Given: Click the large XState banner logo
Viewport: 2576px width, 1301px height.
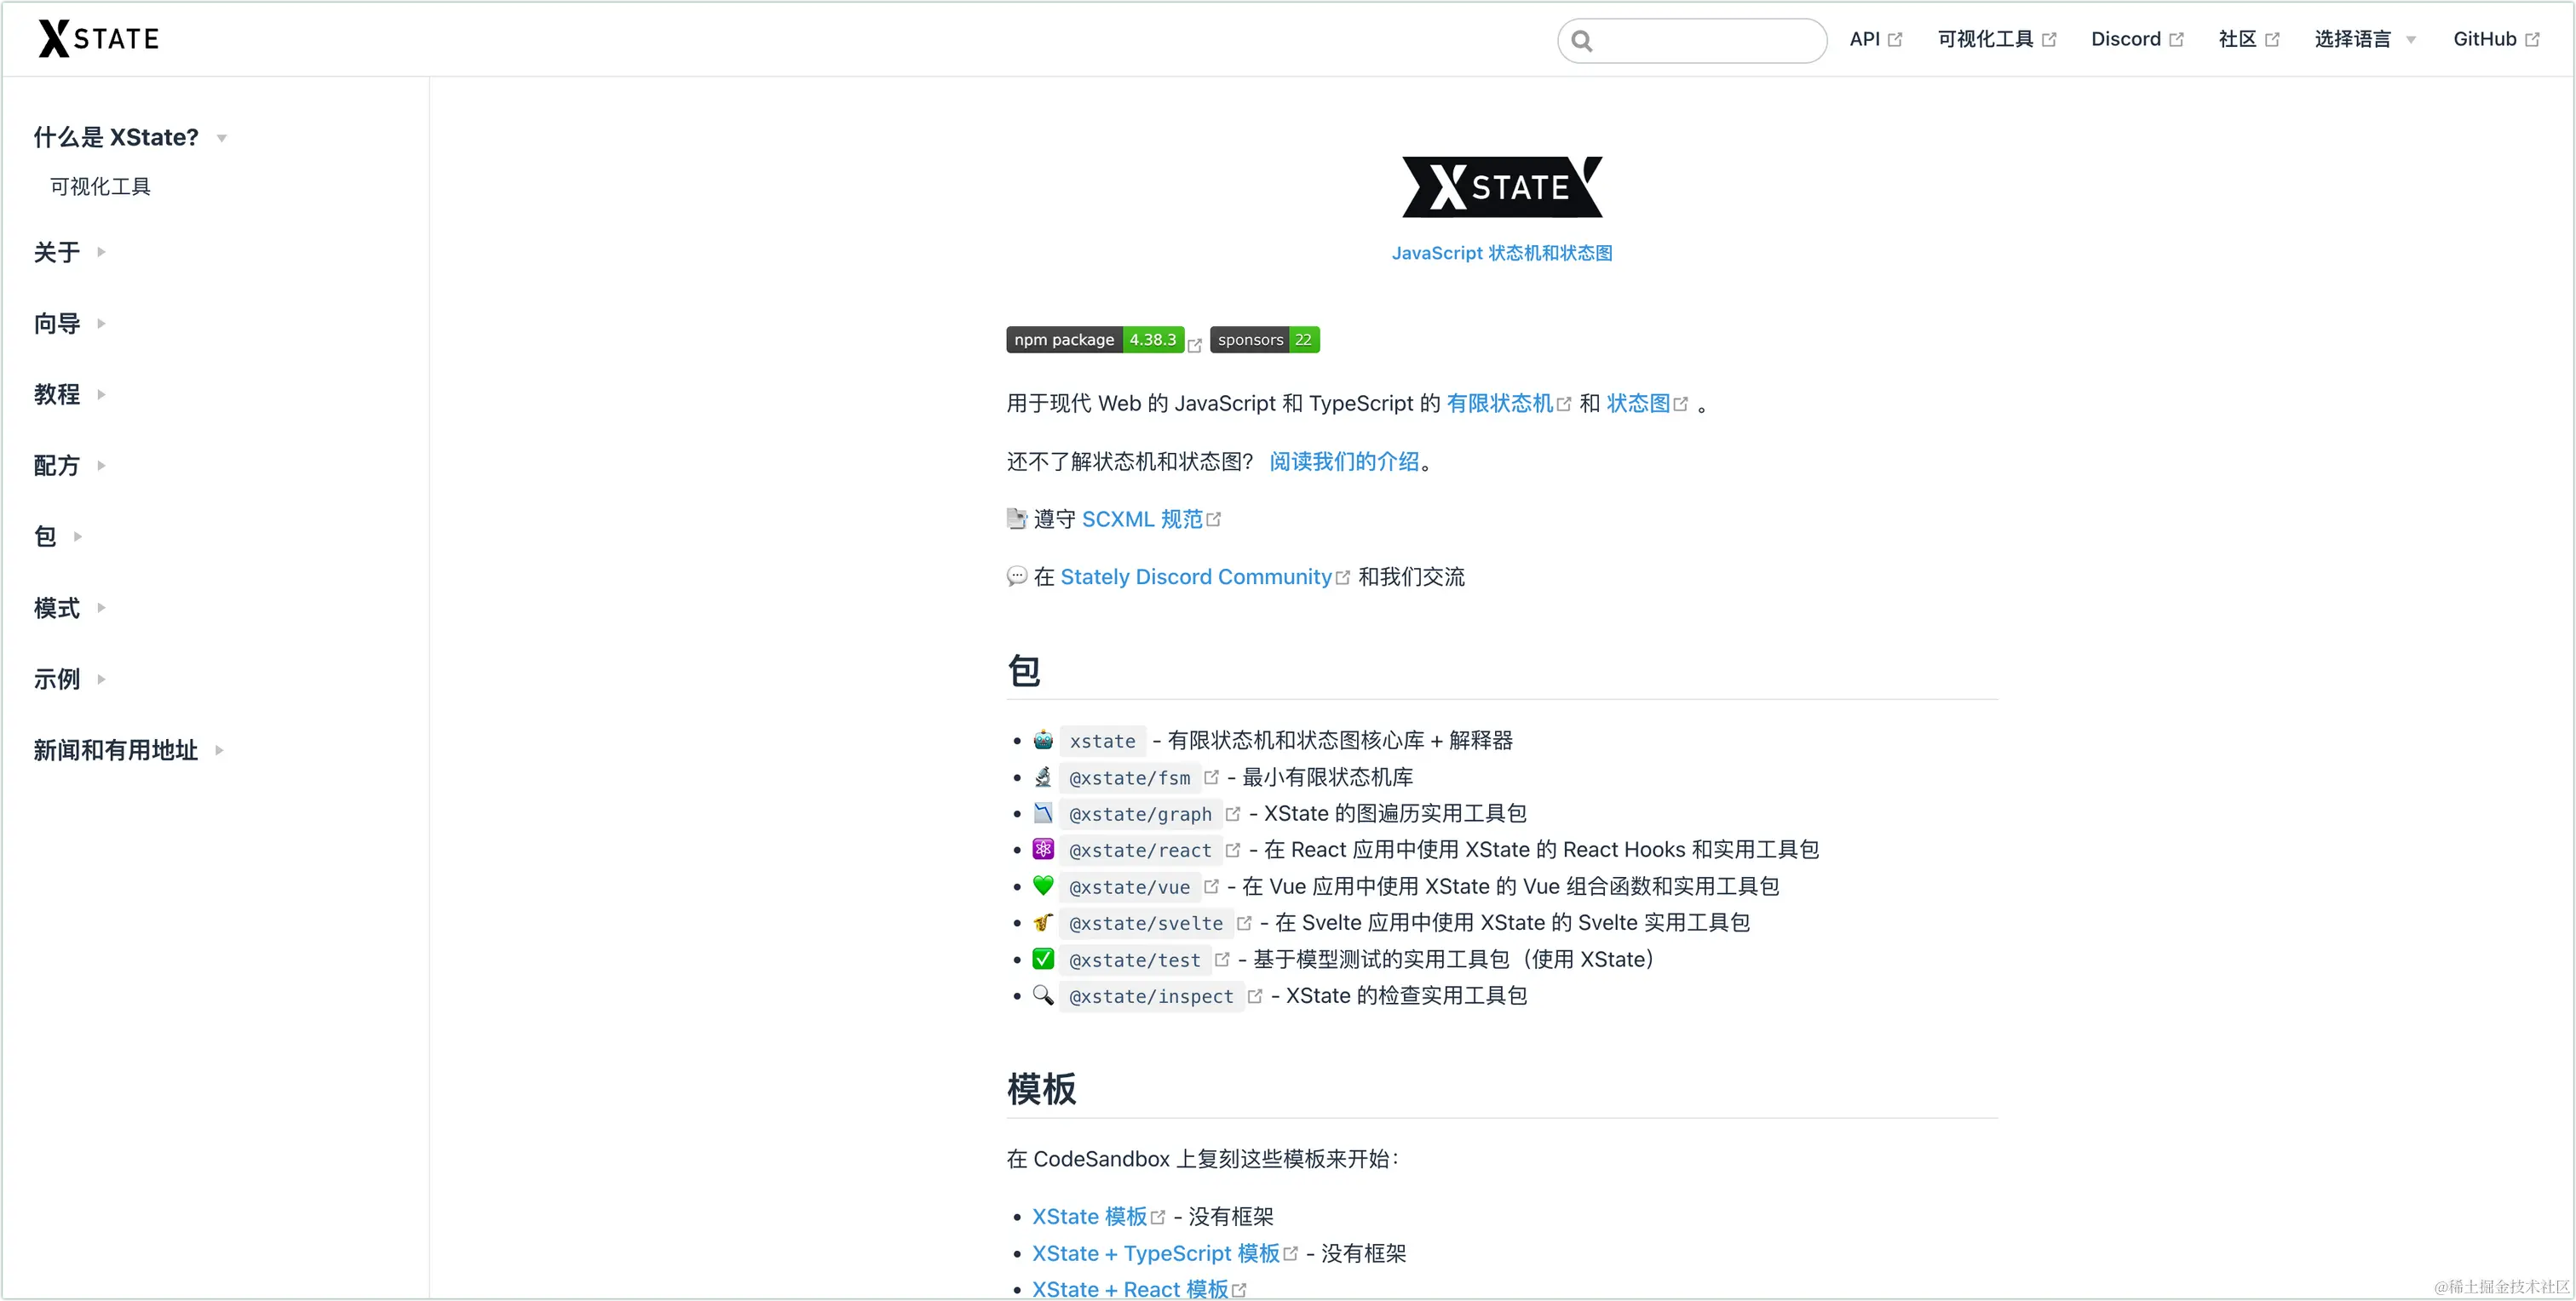Looking at the screenshot, I should pyautogui.click(x=1502, y=186).
